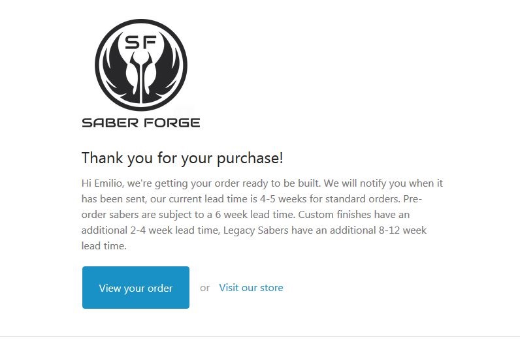Screen dimensions: 520x344
Task: Click the Saber Forge circular emblem logo
Action: [141, 64]
